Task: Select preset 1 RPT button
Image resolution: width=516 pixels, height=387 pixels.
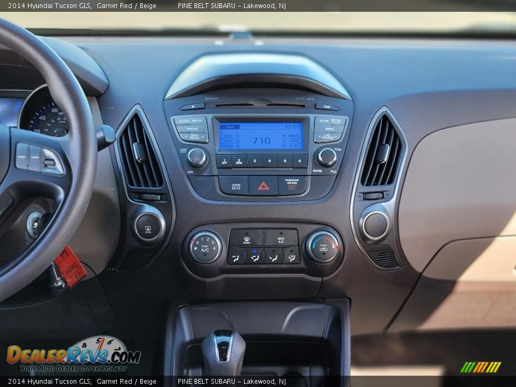Action: tap(224, 161)
